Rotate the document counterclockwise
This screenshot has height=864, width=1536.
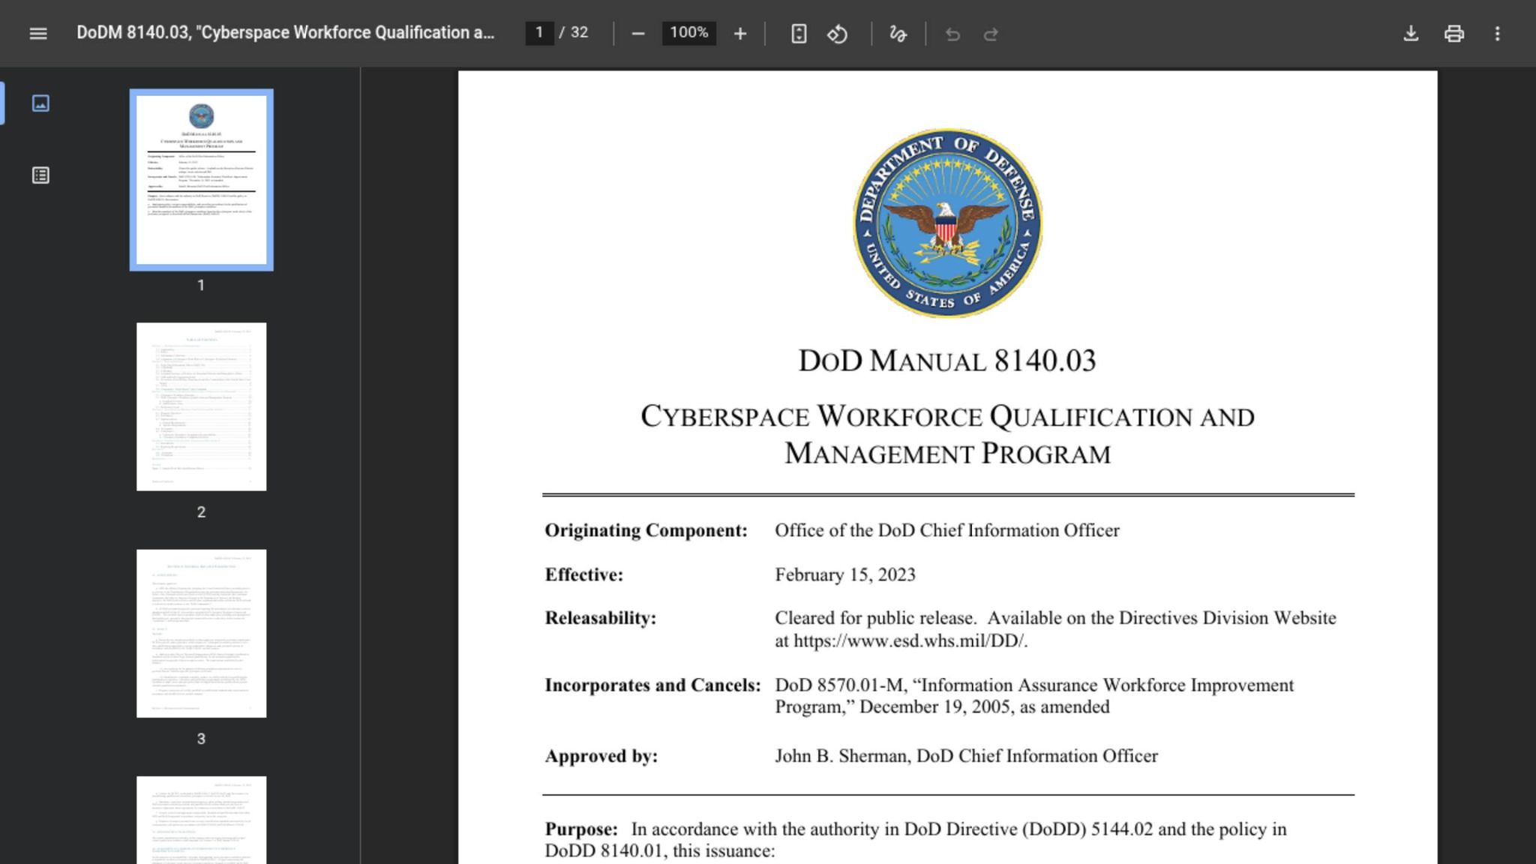838,34
